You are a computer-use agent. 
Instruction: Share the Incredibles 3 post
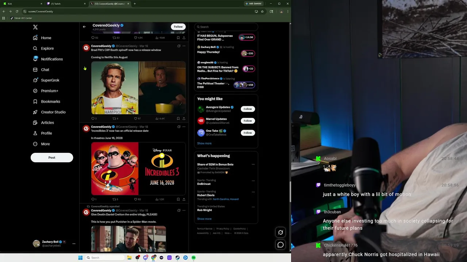[184, 199]
